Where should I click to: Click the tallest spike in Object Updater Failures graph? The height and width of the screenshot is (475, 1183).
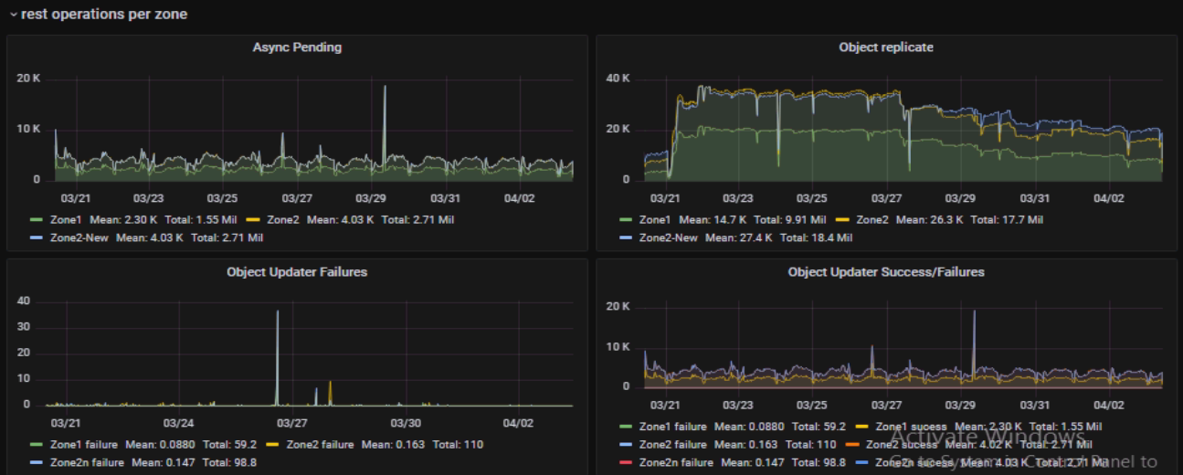pyautogui.click(x=278, y=315)
